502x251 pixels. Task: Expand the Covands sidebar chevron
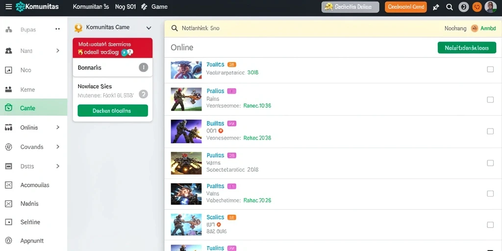pyautogui.click(x=58, y=147)
